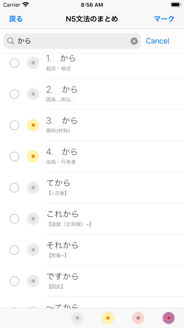Pick the purple flower mark in bottom bar
The height and width of the screenshot is (328, 184).
pyautogui.click(x=169, y=318)
